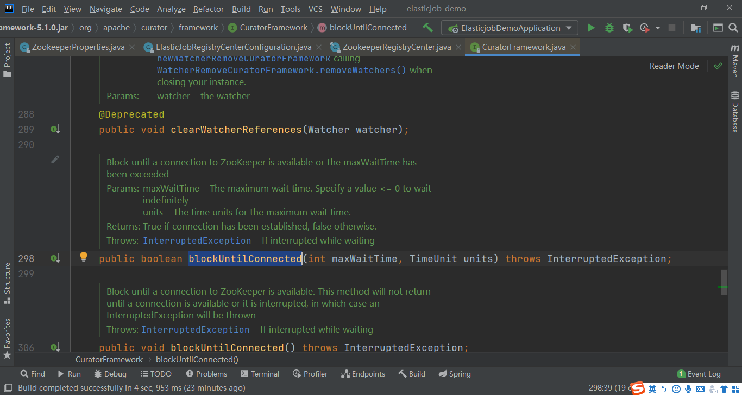Open the Analyze menu

(x=171, y=9)
